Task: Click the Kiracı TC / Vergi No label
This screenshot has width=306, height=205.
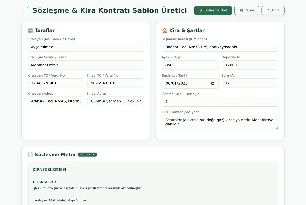Action: [103, 75]
